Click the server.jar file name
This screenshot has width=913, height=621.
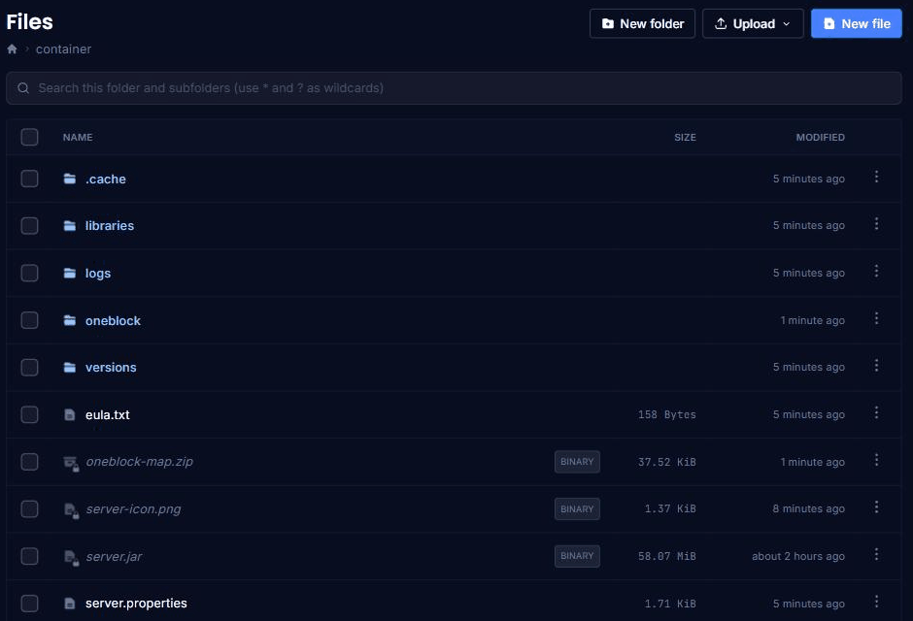click(114, 557)
